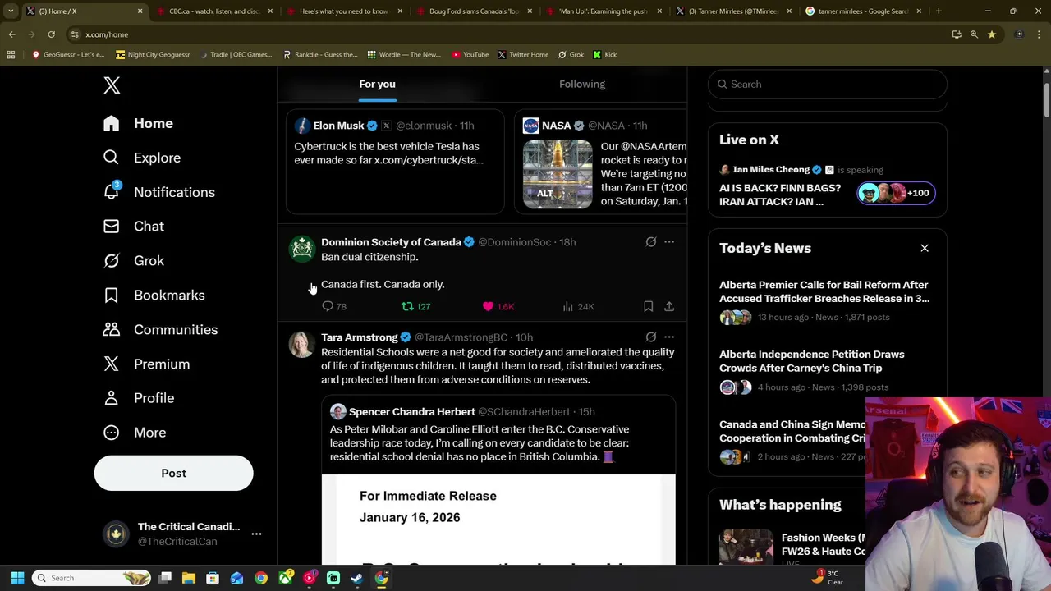Share the Dominion Society of Canada post
Image resolution: width=1051 pixels, height=591 pixels.
[x=669, y=306]
